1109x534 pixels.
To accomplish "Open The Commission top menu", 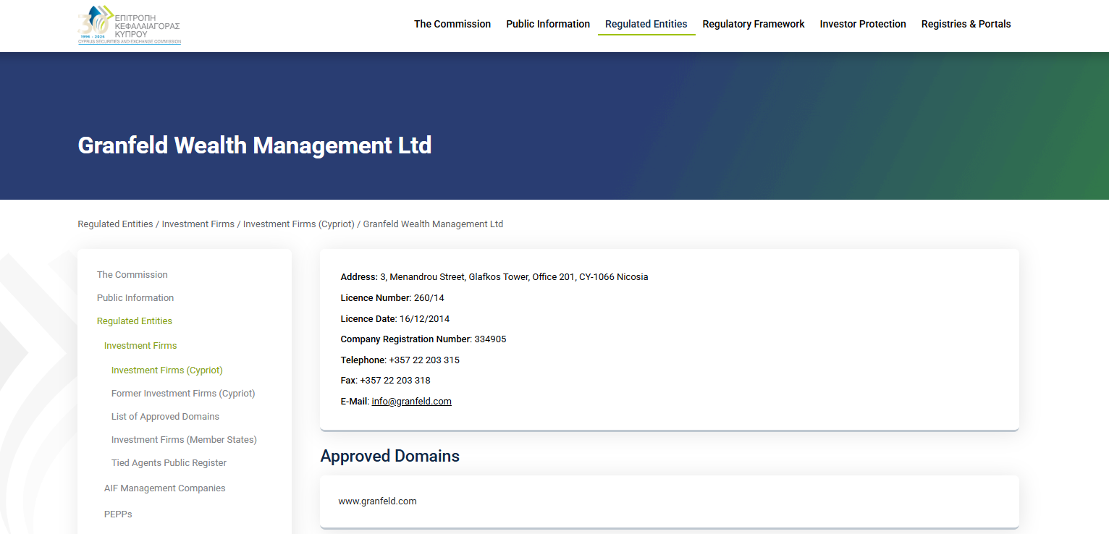I will pyautogui.click(x=452, y=24).
